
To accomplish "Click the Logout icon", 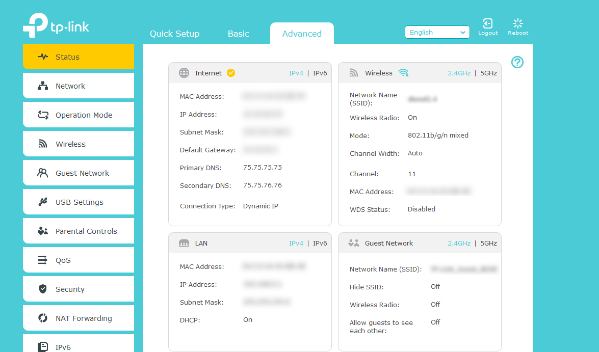I will pyautogui.click(x=488, y=23).
